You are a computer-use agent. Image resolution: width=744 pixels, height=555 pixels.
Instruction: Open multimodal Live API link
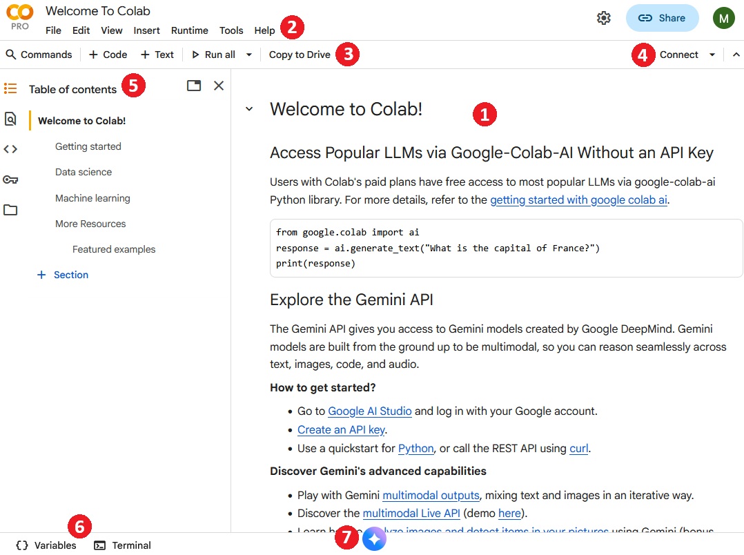tap(411, 513)
